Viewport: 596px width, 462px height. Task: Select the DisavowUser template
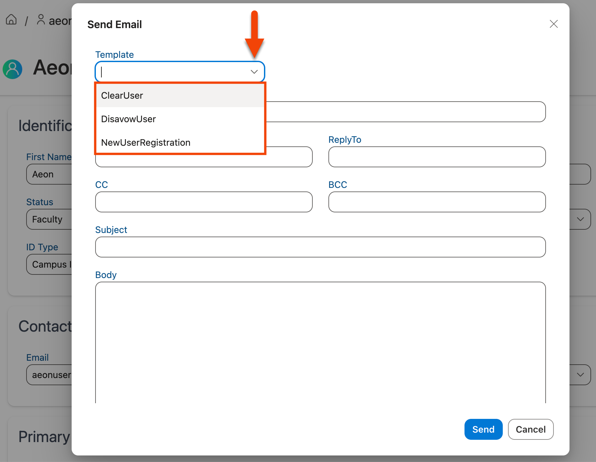(x=128, y=119)
